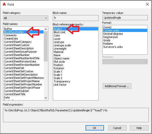Close the Field dialog
The width and height of the screenshot is (152, 134).
point(147,4)
